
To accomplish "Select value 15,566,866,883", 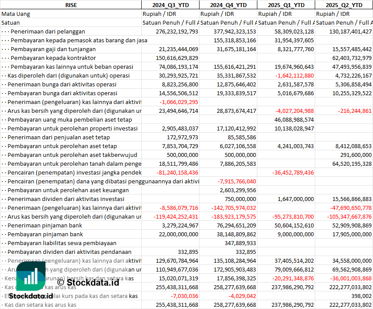I will pyautogui.click(x=352, y=199).
